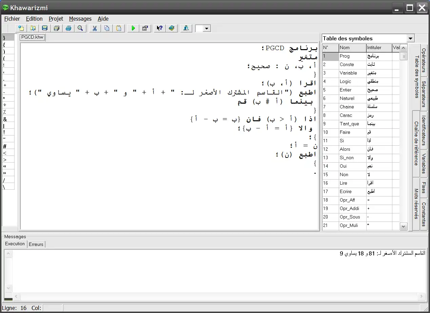Select the Ecrire row in symbol table
The height and width of the screenshot is (313, 430).
pyautogui.click(x=361, y=192)
